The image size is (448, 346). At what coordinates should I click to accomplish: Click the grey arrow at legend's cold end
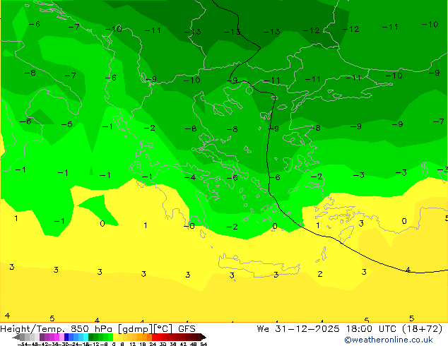16,337
